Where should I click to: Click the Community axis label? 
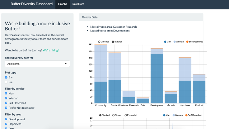pos(101,105)
